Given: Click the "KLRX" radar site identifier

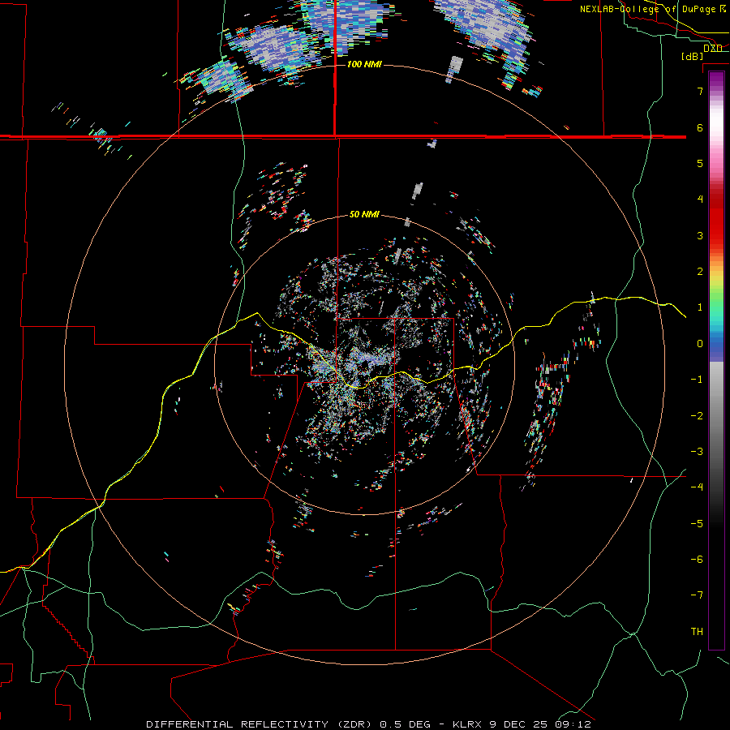Looking at the screenshot, I should pyautogui.click(x=466, y=724).
